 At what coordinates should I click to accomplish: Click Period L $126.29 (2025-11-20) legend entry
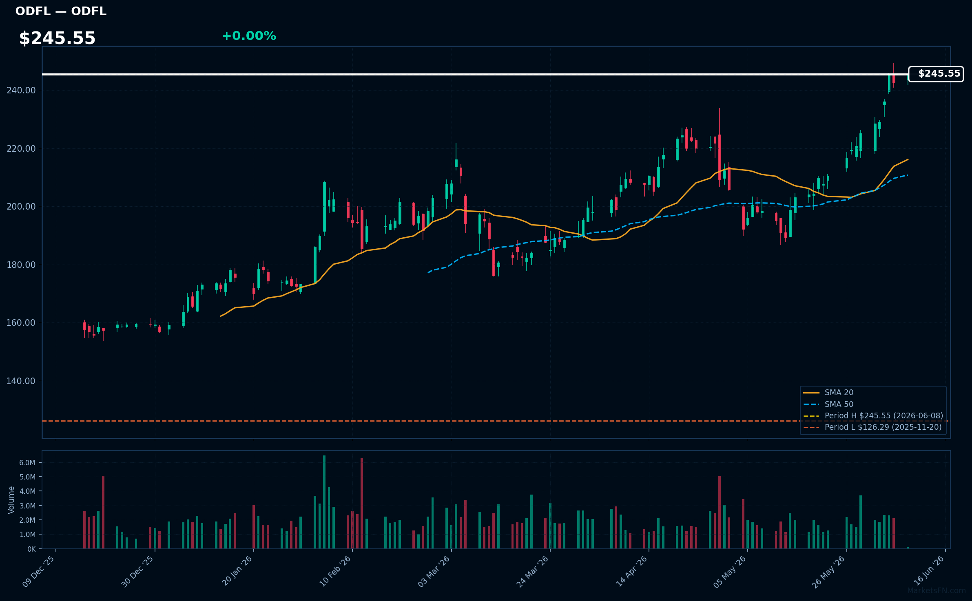pyautogui.click(x=872, y=427)
